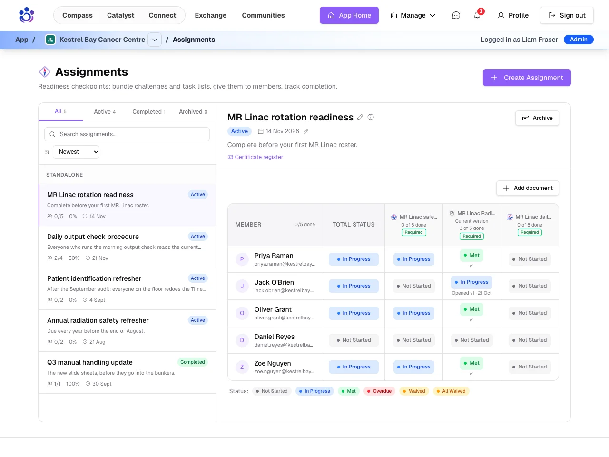Archive this assignment
The image size is (609, 457).
click(537, 118)
